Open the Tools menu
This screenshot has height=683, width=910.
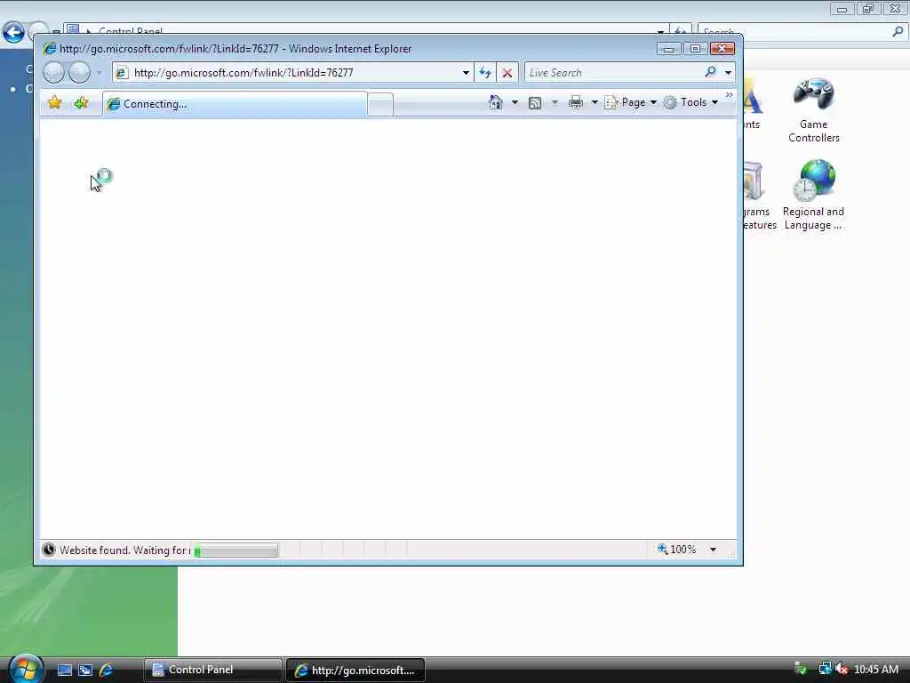[691, 102]
